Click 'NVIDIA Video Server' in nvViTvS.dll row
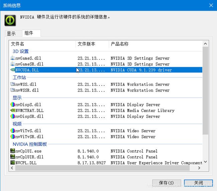 (133, 131)
